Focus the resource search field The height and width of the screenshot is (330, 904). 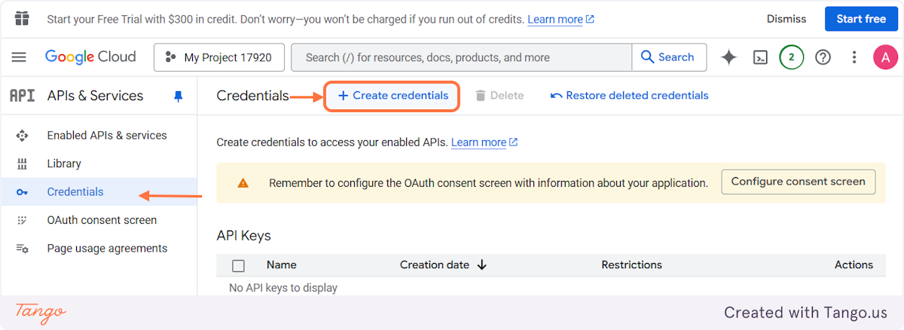click(x=461, y=57)
